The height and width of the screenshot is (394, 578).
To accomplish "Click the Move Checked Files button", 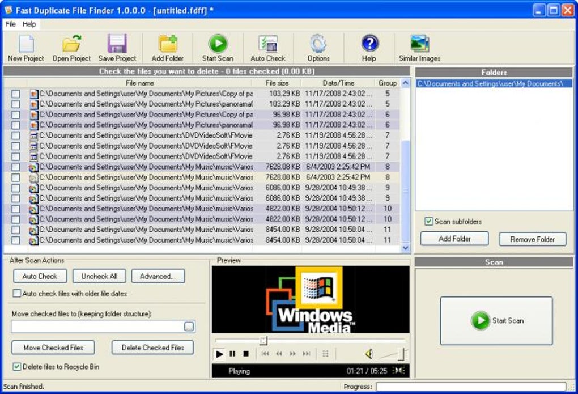I will 53,348.
